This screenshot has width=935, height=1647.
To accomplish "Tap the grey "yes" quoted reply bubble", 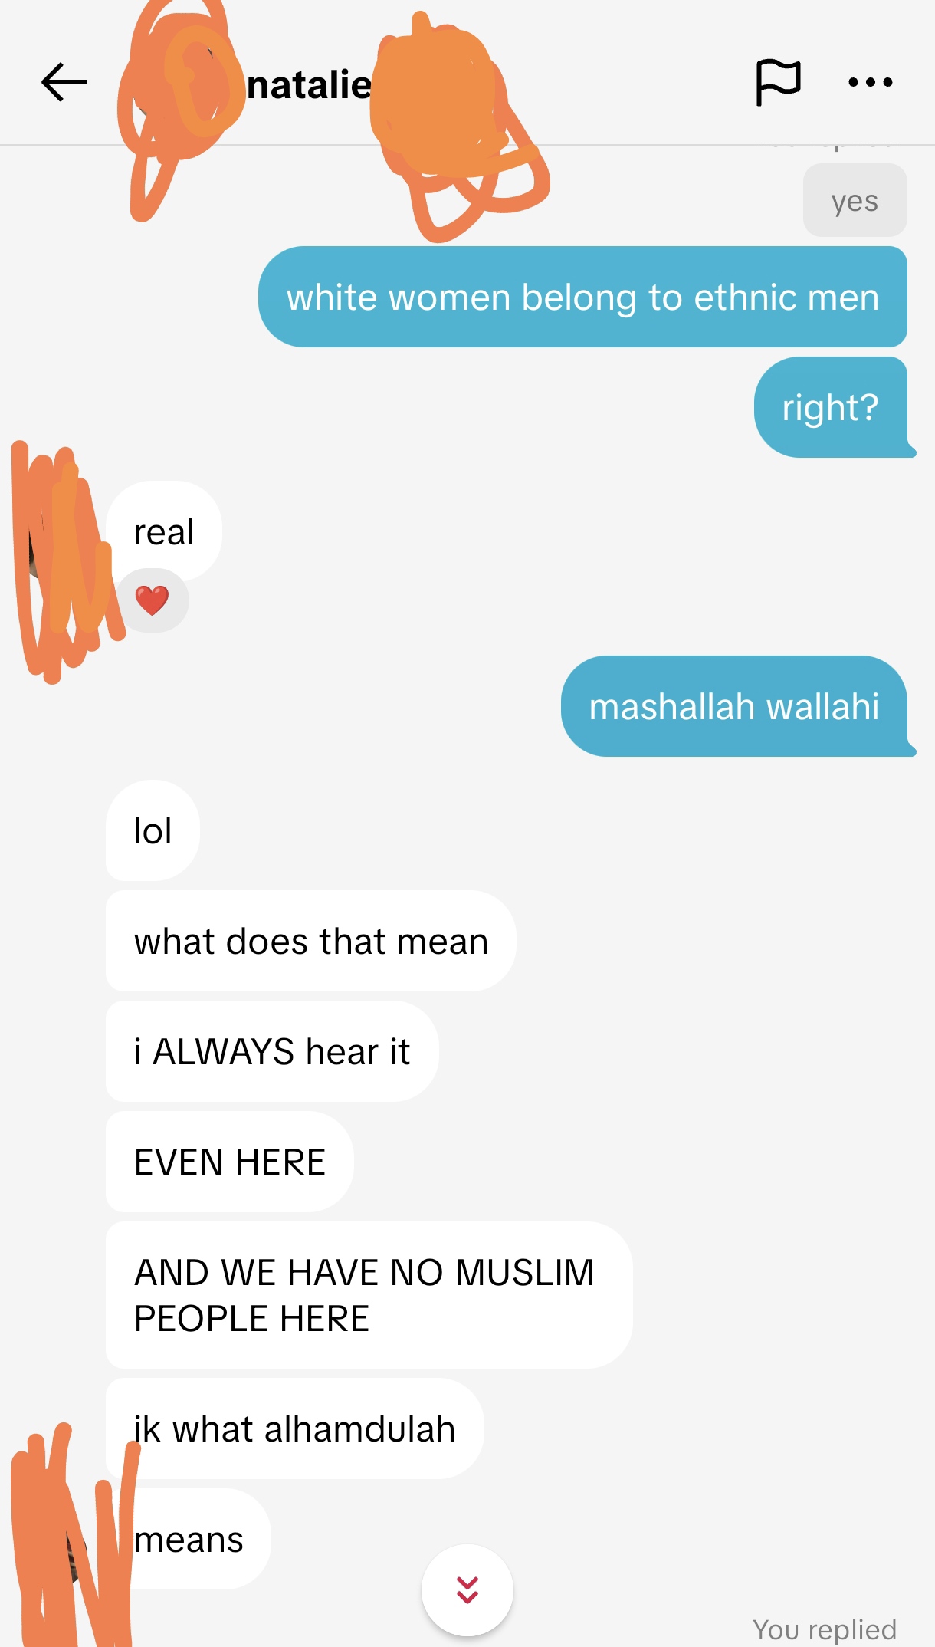I will point(855,201).
